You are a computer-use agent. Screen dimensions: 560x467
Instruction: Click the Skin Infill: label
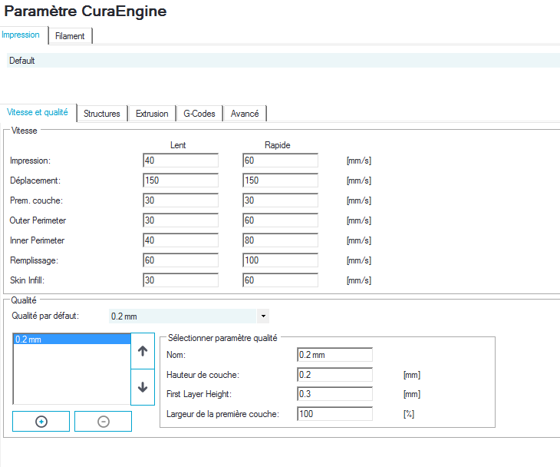pos(27,280)
